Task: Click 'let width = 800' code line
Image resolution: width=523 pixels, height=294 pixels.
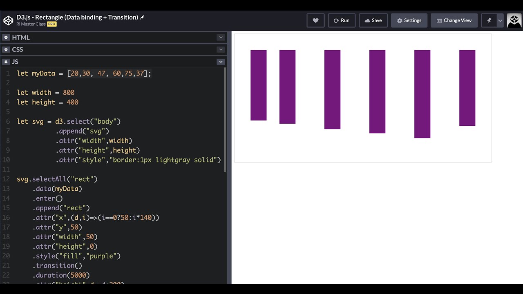Action: click(45, 93)
